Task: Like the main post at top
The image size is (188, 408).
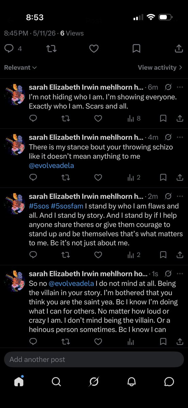Action: (94, 49)
